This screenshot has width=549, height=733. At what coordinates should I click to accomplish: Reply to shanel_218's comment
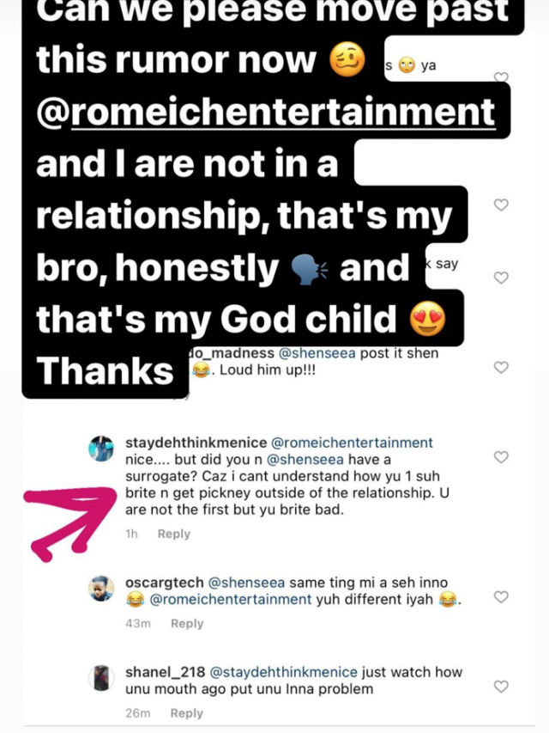[x=186, y=713]
